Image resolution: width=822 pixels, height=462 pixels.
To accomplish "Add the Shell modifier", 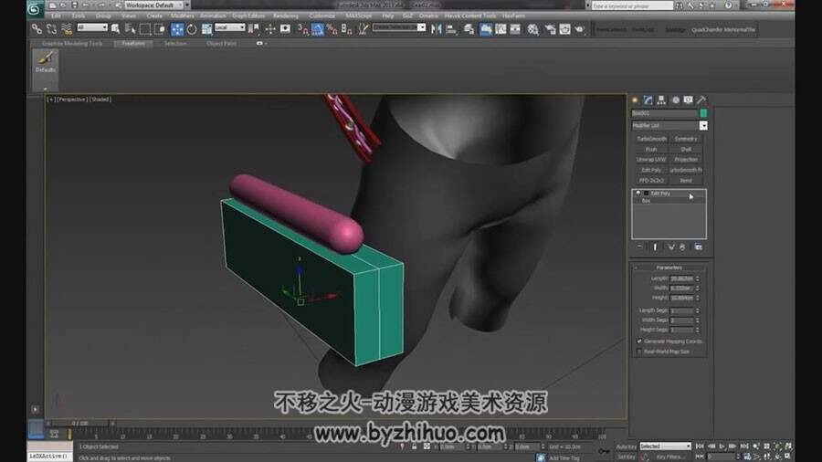I will coord(686,150).
